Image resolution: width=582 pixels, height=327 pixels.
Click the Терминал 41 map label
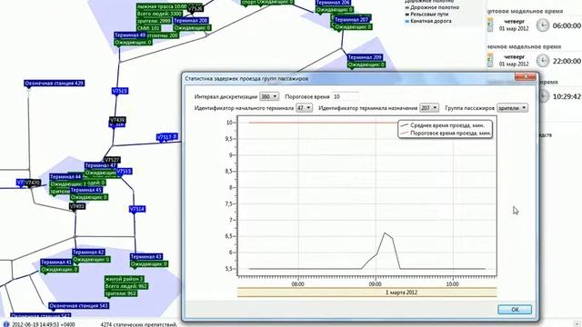(x=56, y=263)
